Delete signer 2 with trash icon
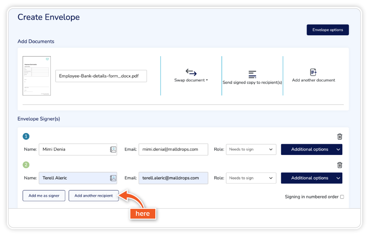 coord(339,165)
